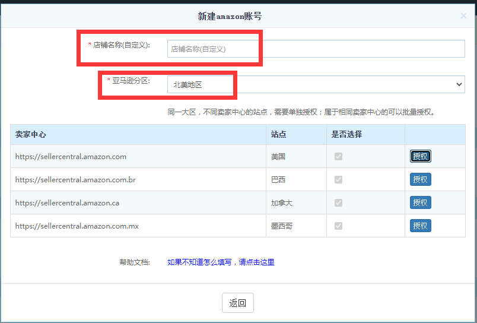This screenshot has height=323, width=477.
Task: Open the 亚马逊分区 dropdown showing 北美地区
Action: tap(316, 84)
